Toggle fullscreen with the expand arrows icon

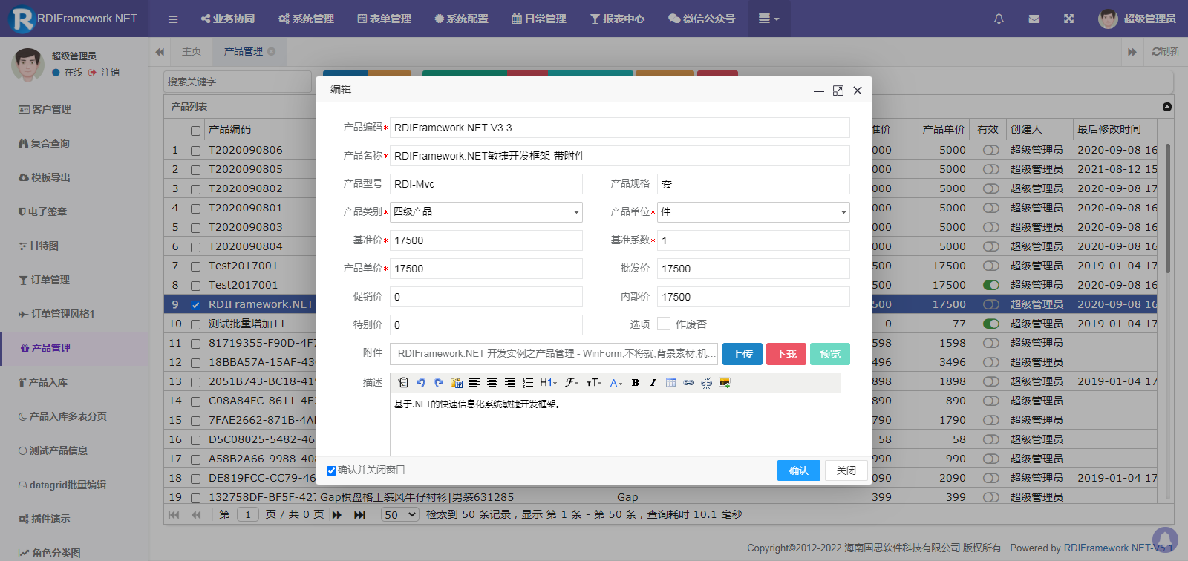1069,19
